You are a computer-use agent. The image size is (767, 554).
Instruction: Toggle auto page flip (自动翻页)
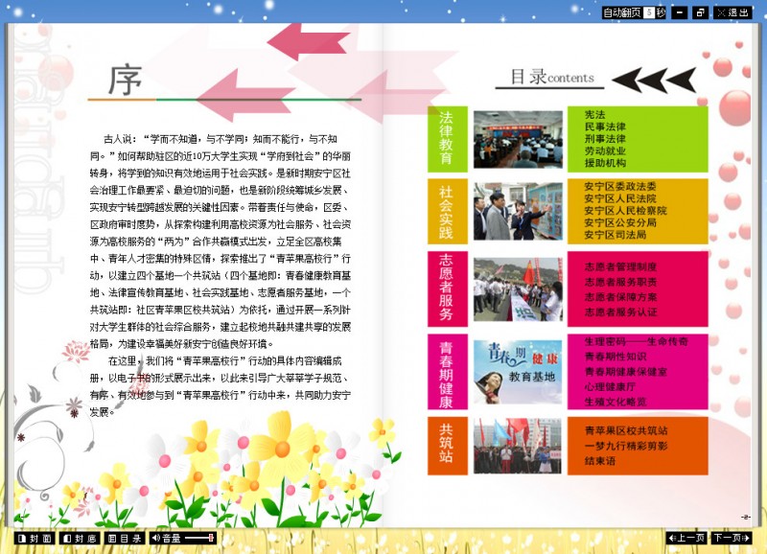[622, 12]
